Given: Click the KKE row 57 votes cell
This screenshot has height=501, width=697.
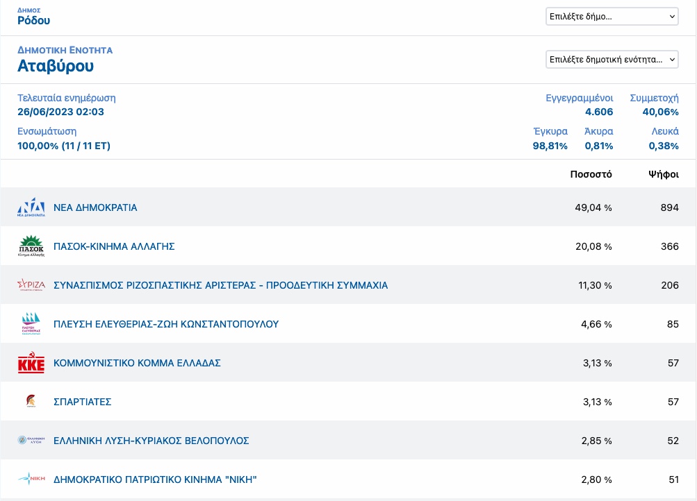Looking at the screenshot, I should (673, 363).
